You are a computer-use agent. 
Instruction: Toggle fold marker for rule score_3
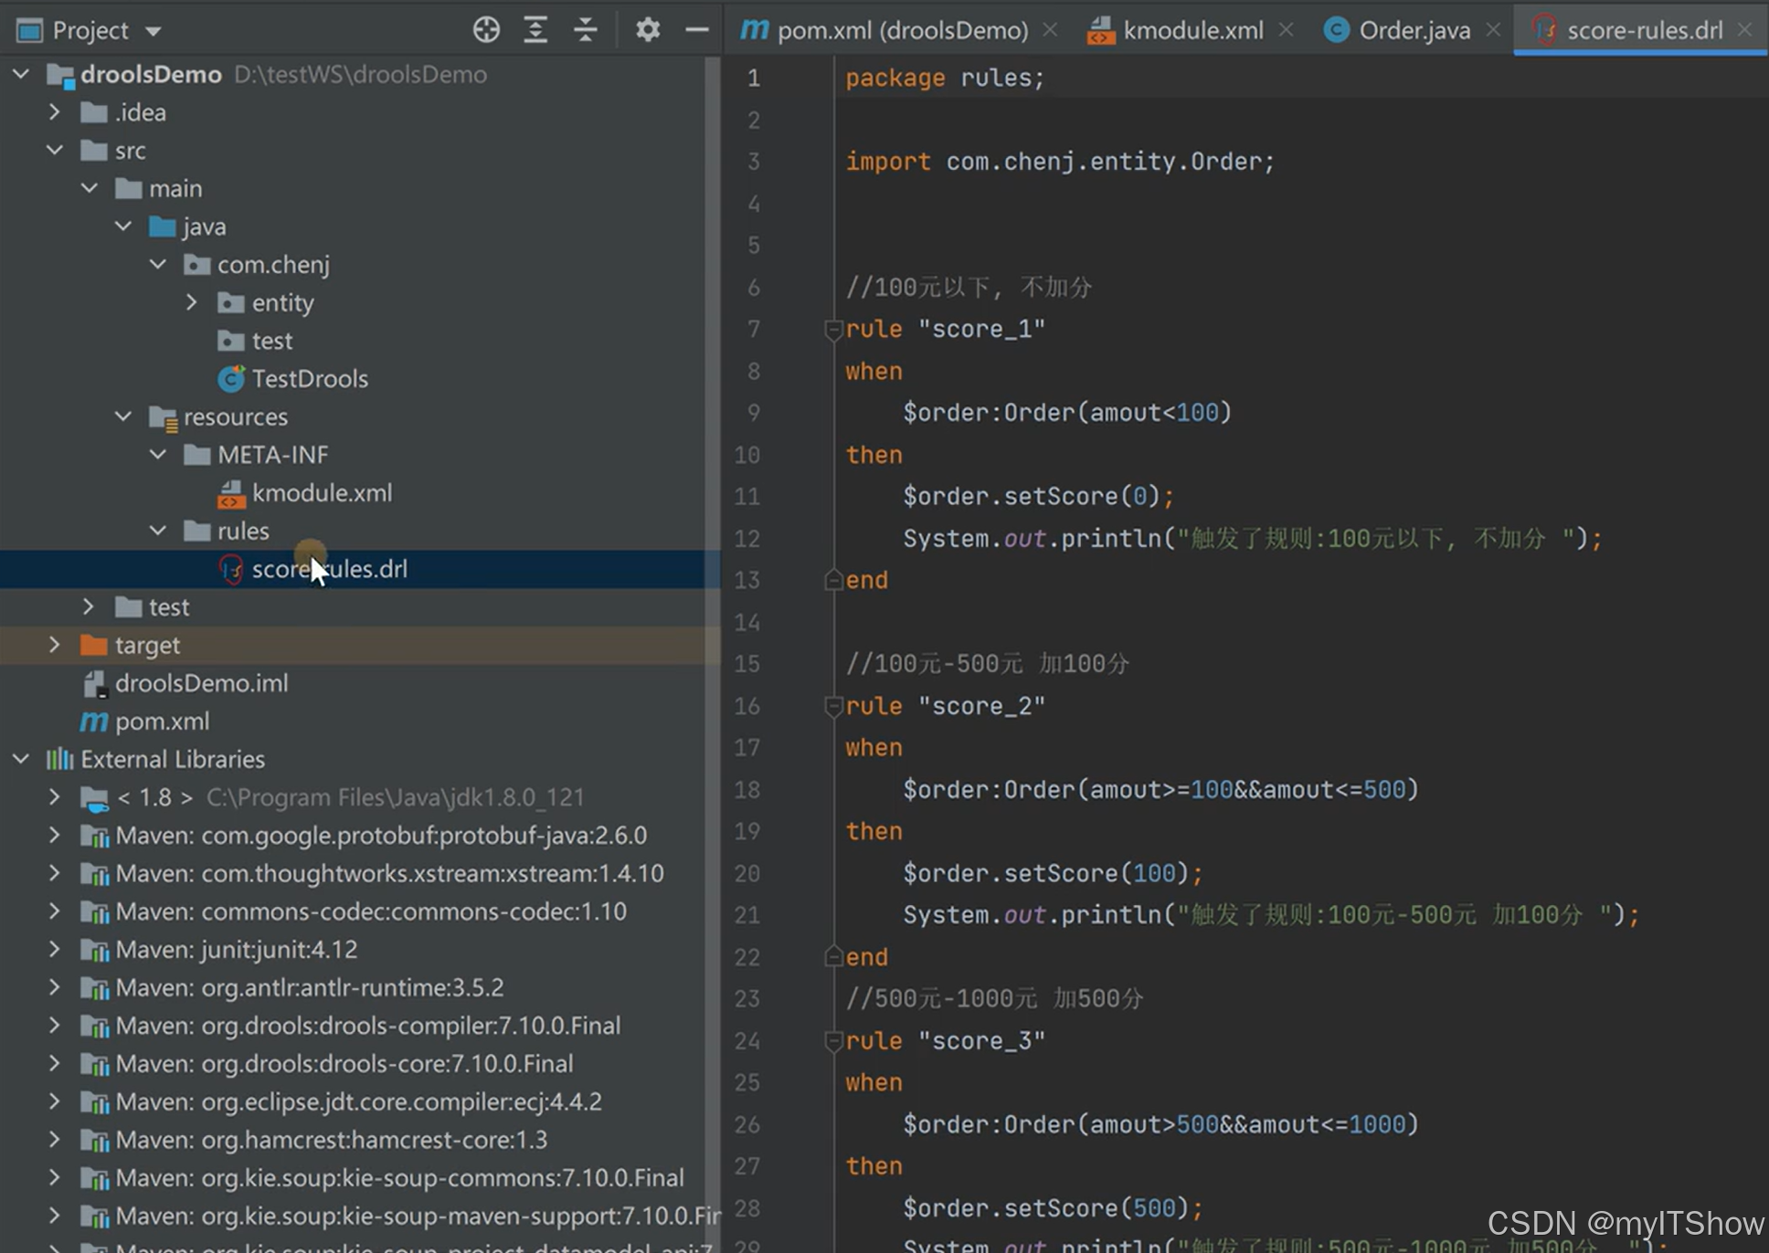[x=832, y=1041]
